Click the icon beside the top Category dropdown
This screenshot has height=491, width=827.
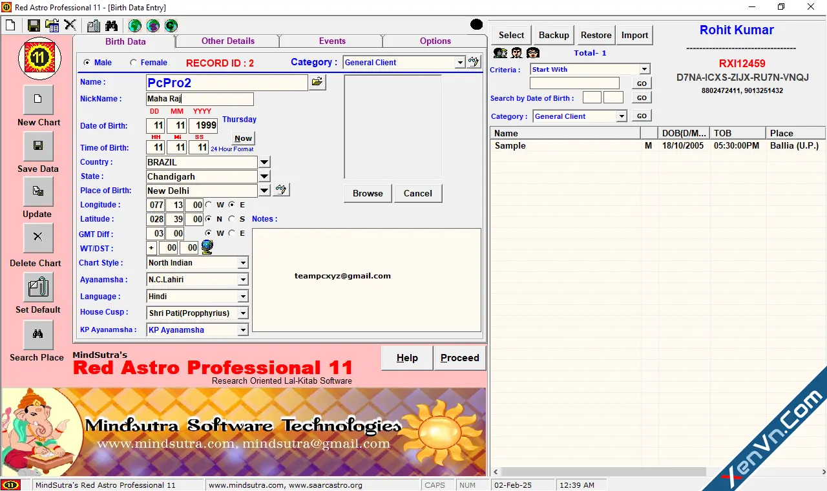474,62
